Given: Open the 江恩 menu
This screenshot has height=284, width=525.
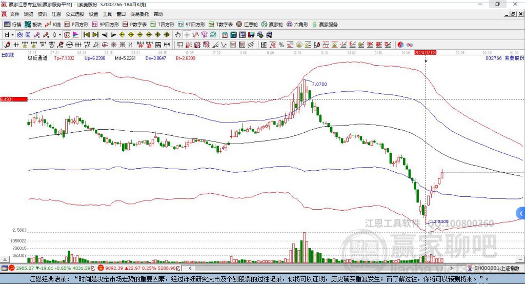Looking at the screenshot, I should tap(56, 14).
